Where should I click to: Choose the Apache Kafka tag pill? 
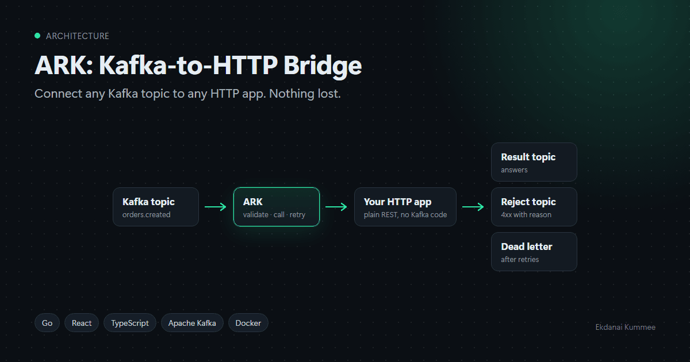pos(192,323)
